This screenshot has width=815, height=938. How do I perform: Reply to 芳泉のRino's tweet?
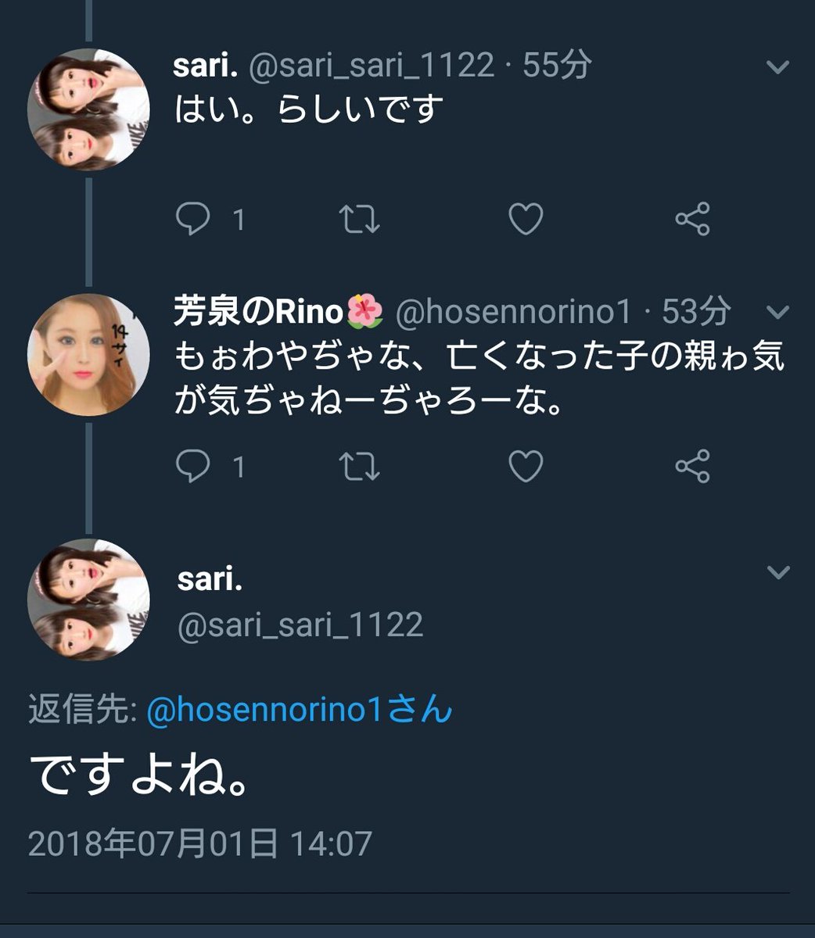[192, 467]
